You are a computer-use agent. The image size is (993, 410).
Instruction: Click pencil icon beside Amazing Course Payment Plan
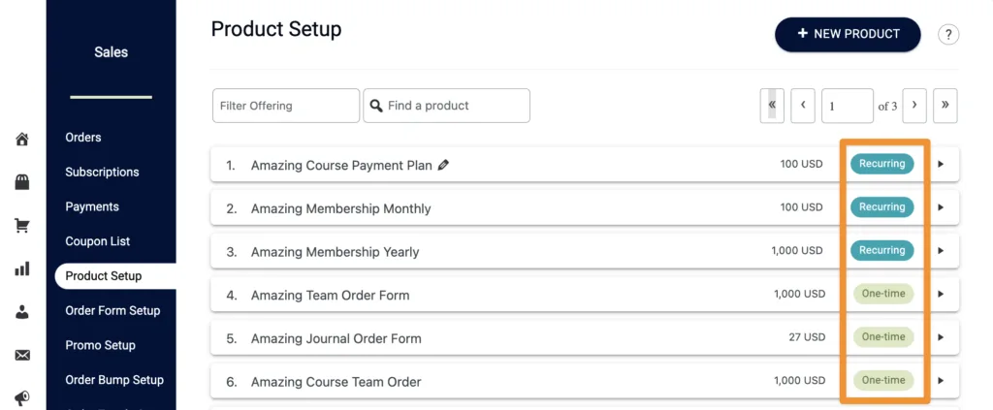(443, 165)
